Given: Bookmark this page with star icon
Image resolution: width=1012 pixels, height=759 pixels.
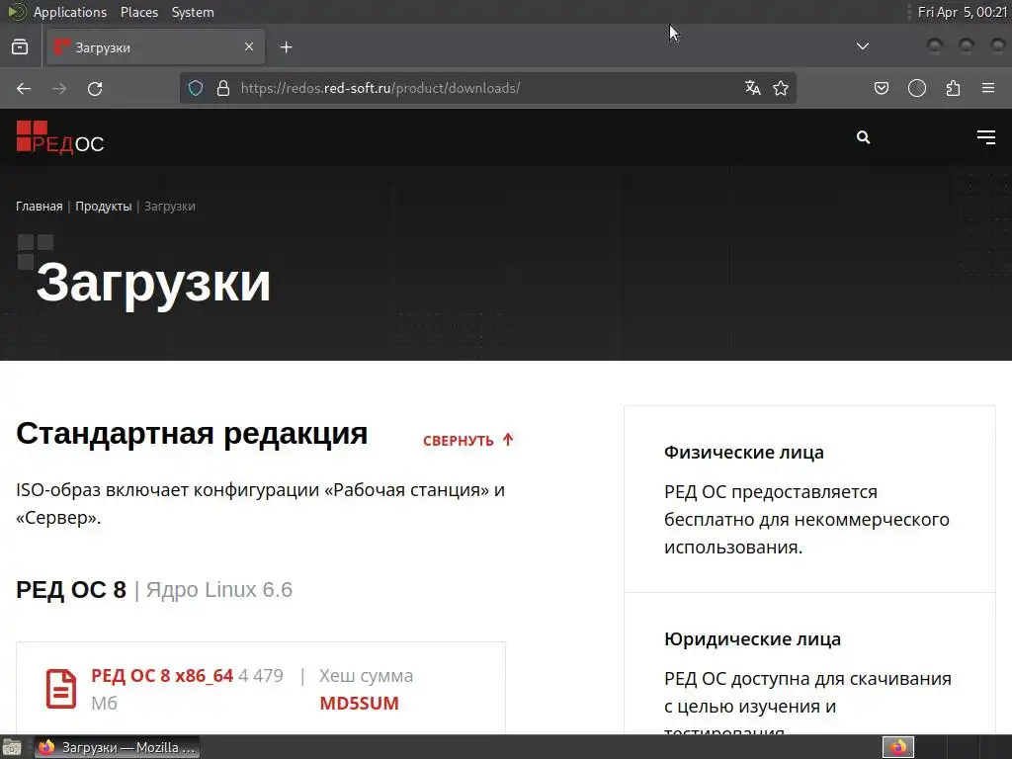Looking at the screenshot, I should 781,88.
